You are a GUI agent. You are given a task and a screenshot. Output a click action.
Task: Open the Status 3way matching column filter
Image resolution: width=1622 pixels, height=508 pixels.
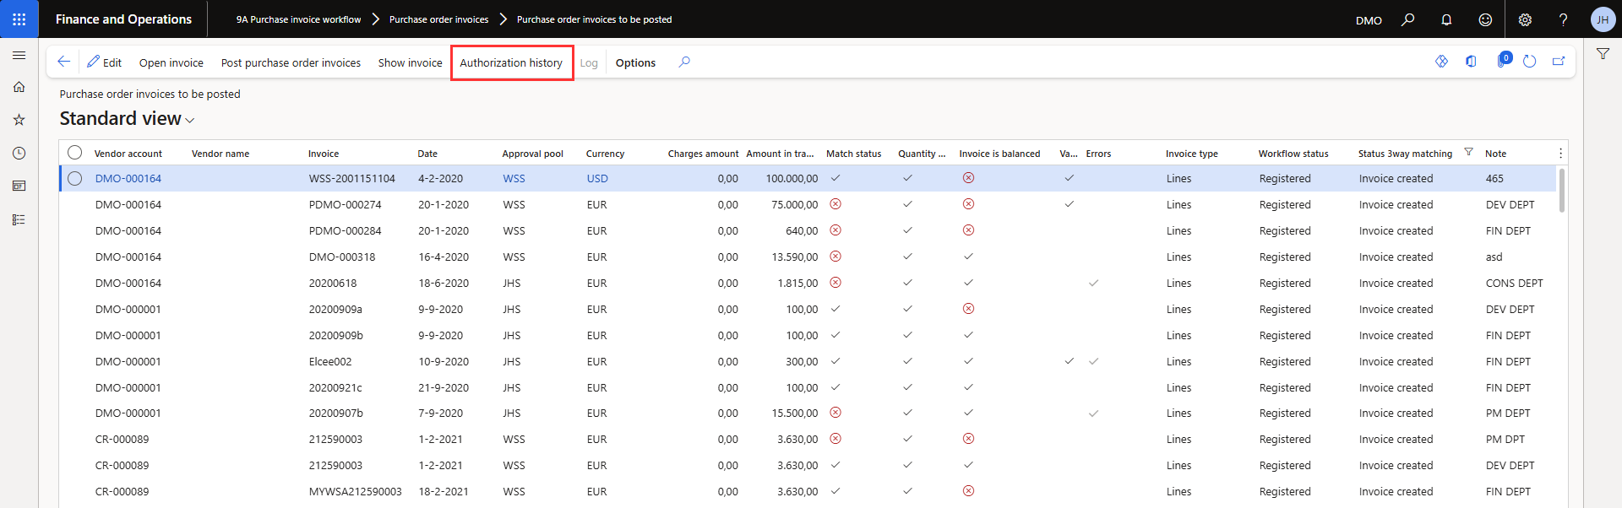pyautogui.click(x=1468, y=153)
